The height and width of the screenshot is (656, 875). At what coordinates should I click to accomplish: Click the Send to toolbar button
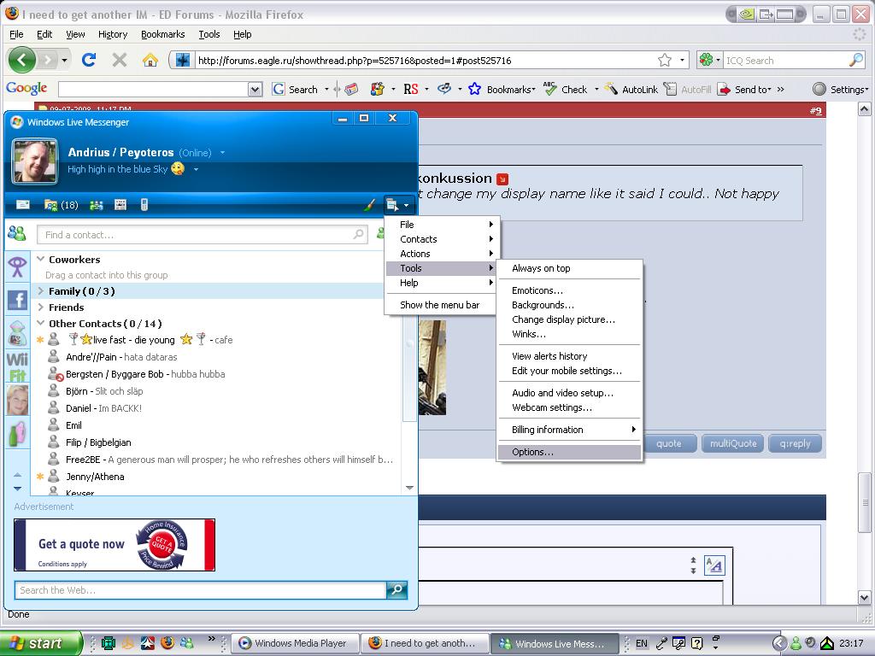click(x=744, y=89)
